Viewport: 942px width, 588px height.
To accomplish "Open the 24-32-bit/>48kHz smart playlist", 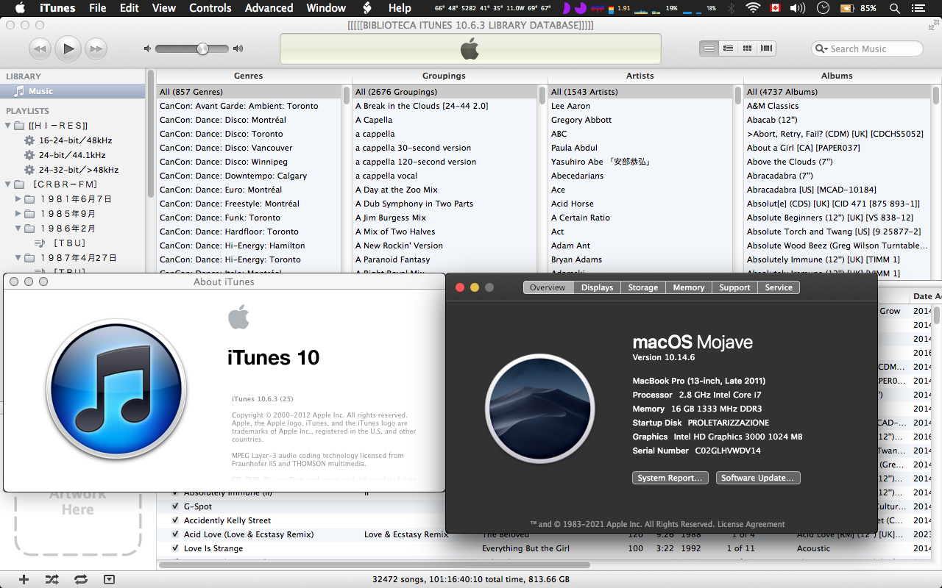I will (x=79, y=170).
